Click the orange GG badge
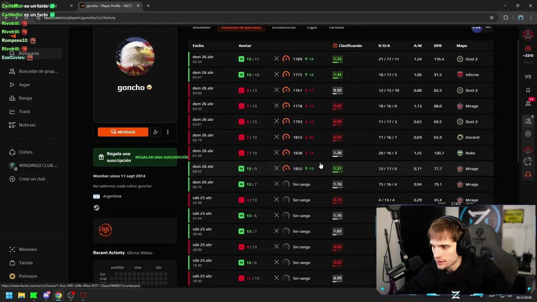 [x=105, y=230]
